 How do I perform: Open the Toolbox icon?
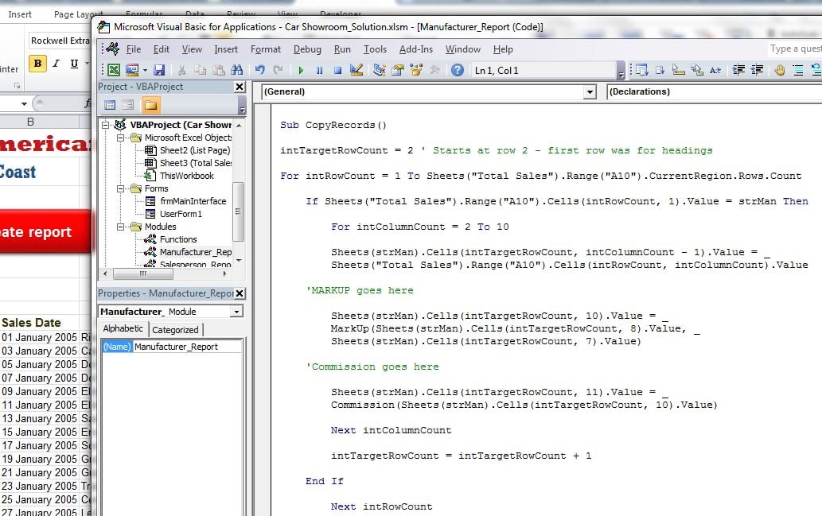pos(434,69)
